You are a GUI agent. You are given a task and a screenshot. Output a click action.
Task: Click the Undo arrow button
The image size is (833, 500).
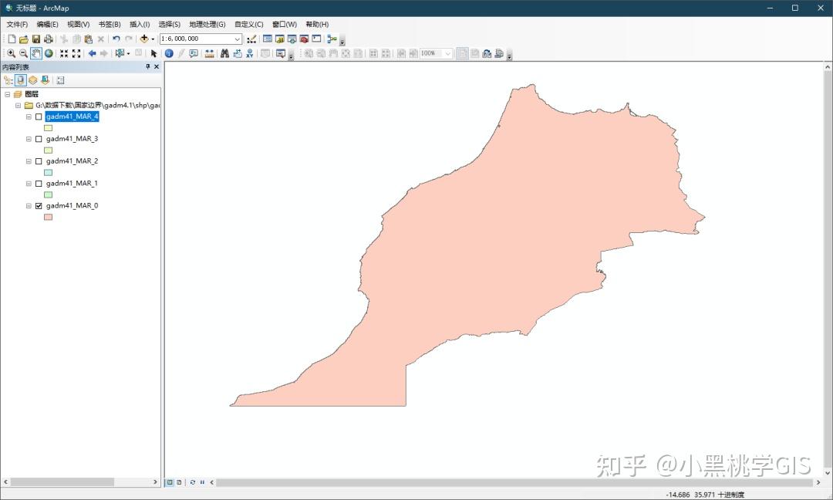[x=116, y=39]
